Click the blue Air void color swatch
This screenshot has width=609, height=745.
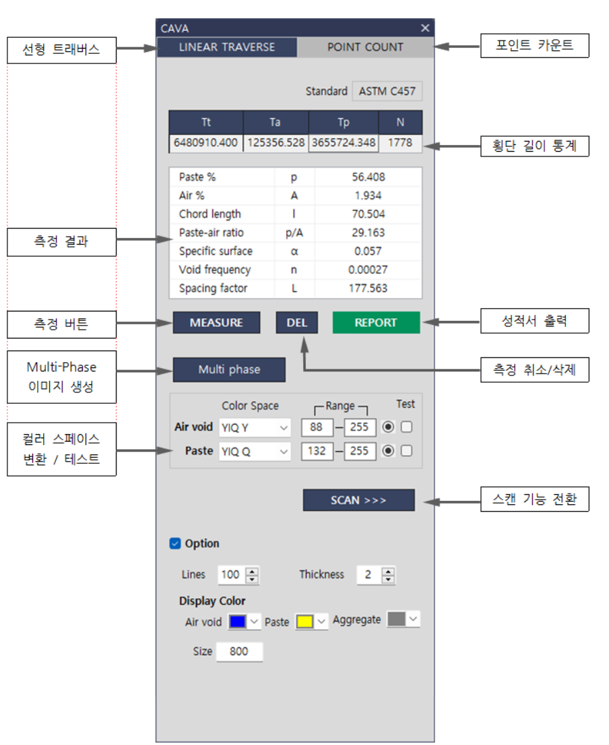[237, 622]
